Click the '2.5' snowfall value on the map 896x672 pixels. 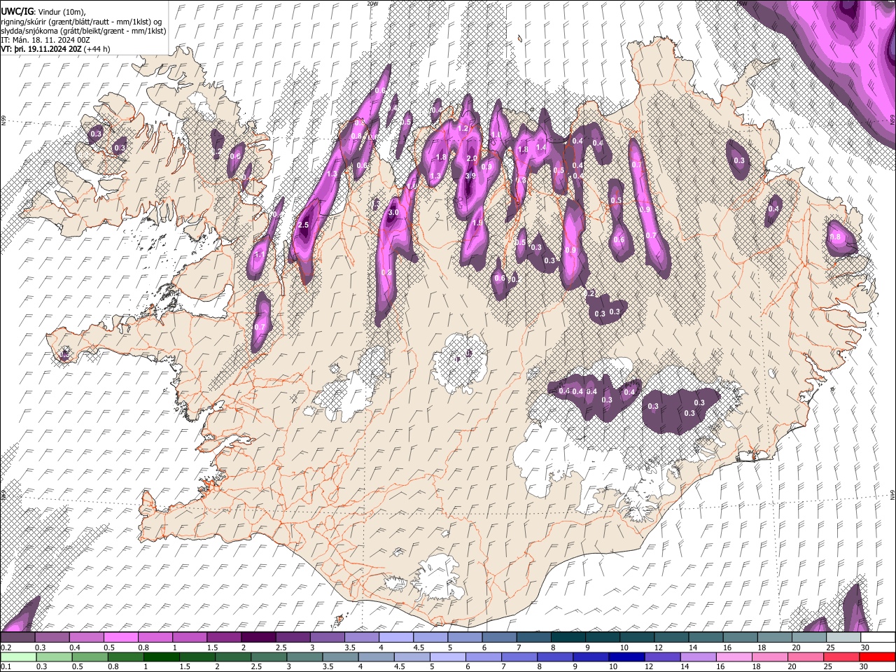[x=303, y=225]
